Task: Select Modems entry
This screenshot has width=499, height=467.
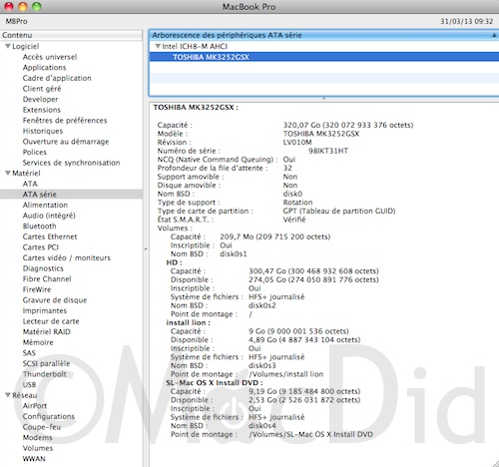Action: (37, 438)
